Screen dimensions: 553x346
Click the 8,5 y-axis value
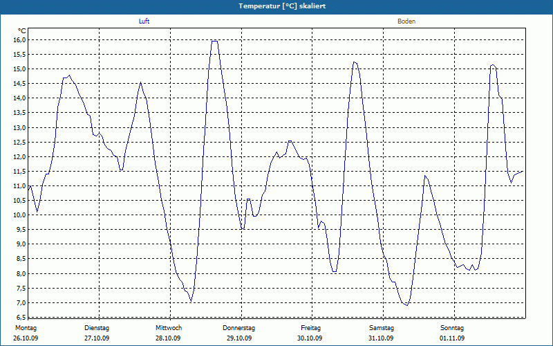coord(21,259)
